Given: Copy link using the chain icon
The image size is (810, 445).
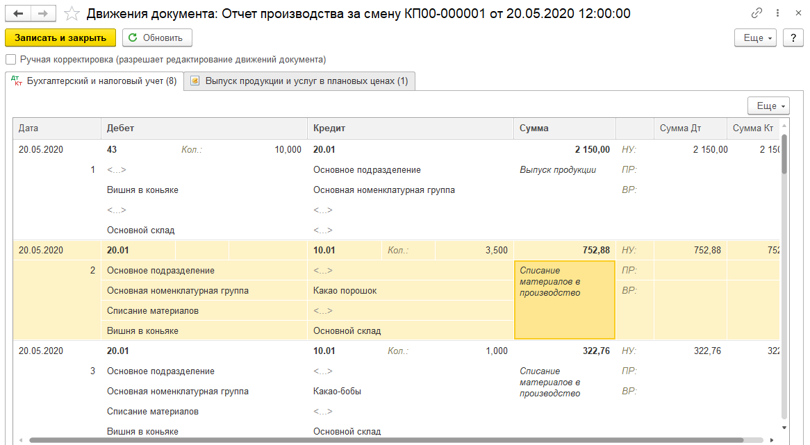Looking at the screenshot, I should point(757,13).
